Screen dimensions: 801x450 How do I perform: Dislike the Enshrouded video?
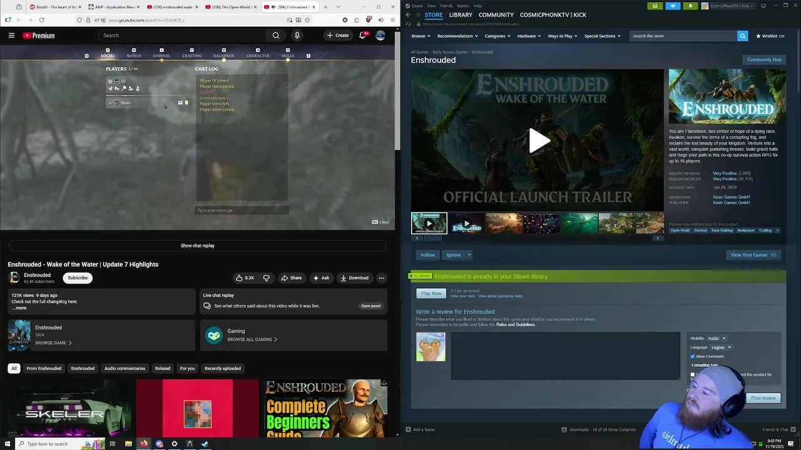(x=266, y=278)
